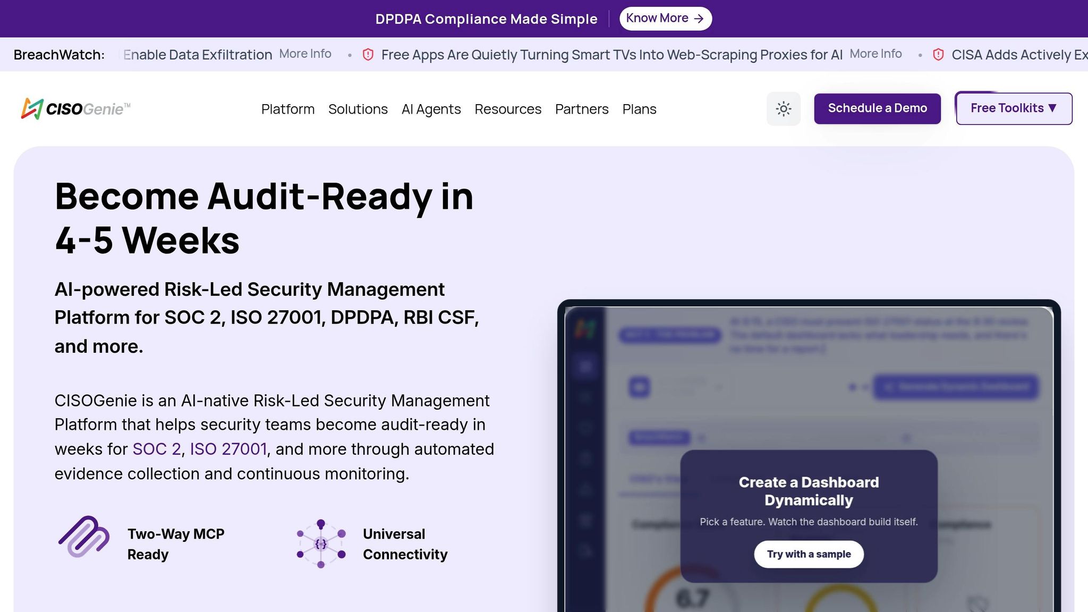Viewport: 1088px width, 612px height.
Task: Click DPDPA Compliance Made Simple text
Action: point(486,19)
